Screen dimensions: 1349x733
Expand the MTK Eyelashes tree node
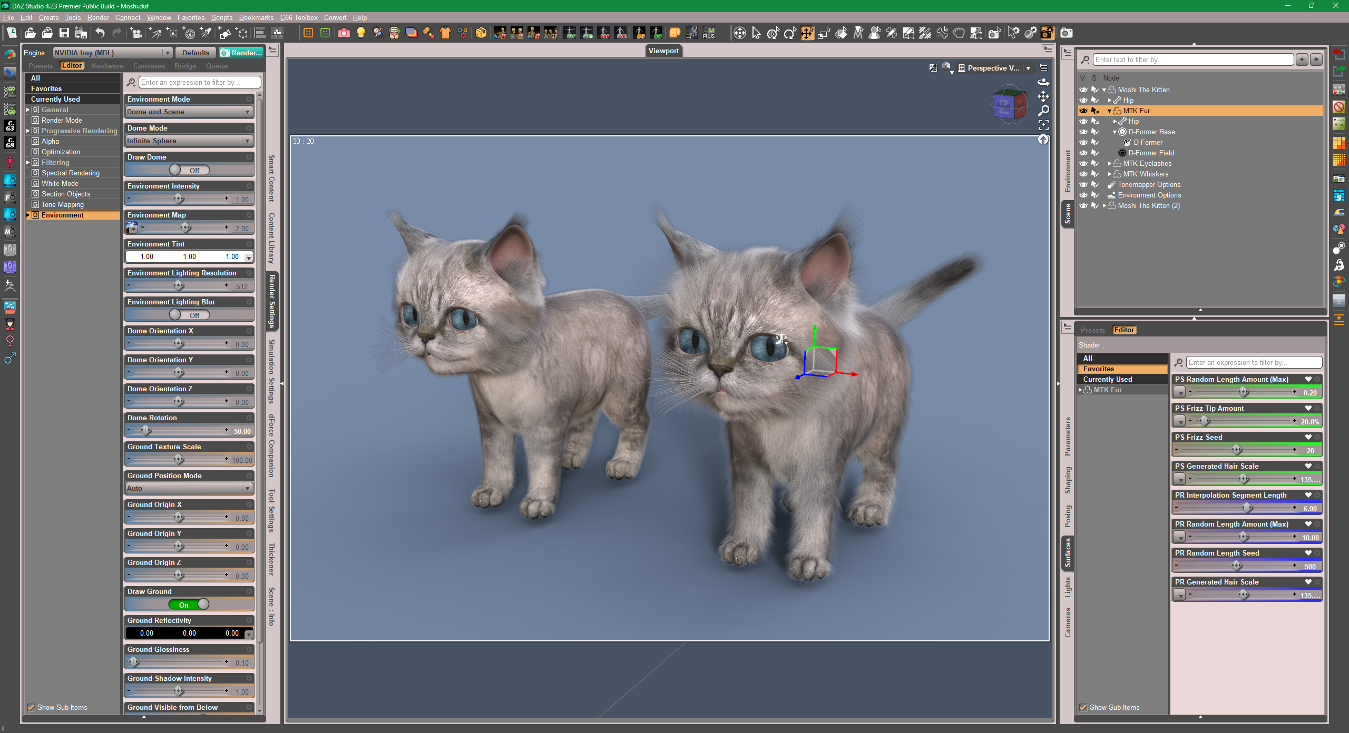click(x=1110, y=163)
